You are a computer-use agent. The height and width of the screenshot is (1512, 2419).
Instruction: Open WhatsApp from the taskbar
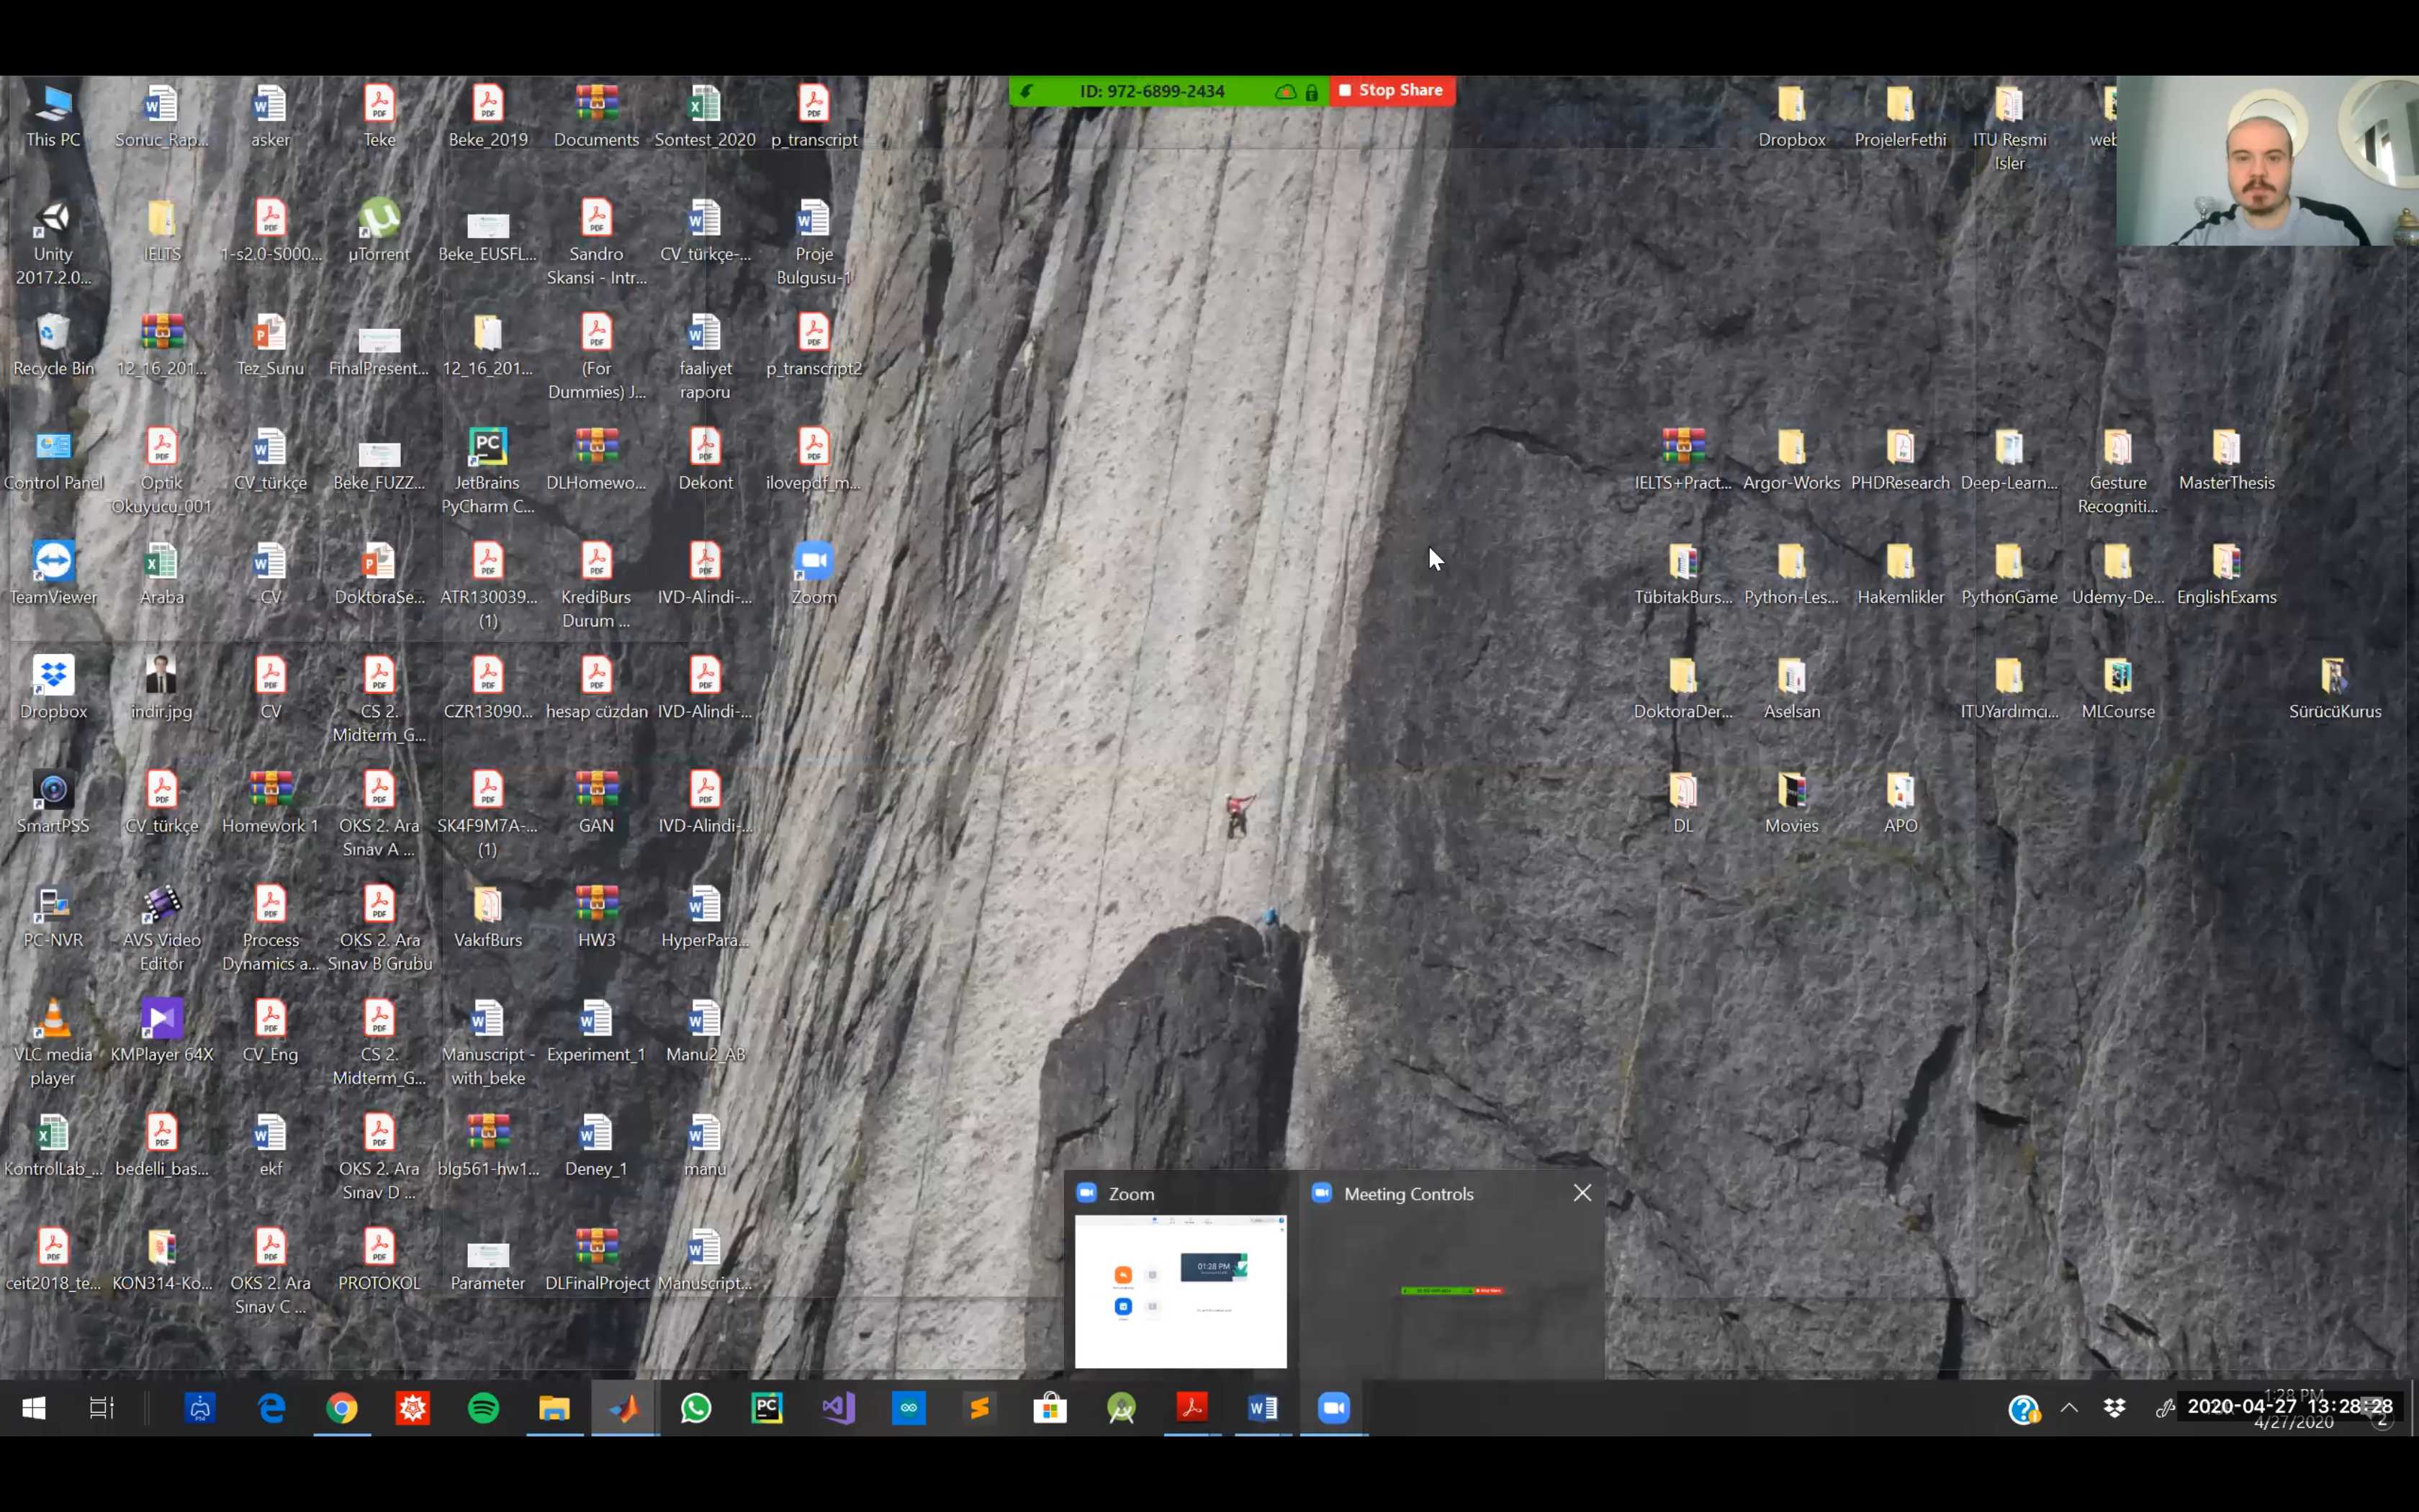[x=695, y=1408]
